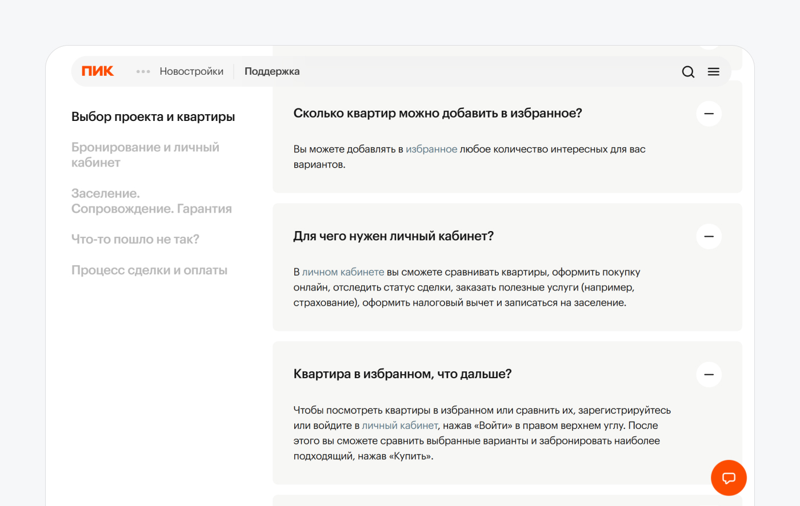800x506 pixels.
Task: Follow the 'избранное' link
Action: pos(431,149)
